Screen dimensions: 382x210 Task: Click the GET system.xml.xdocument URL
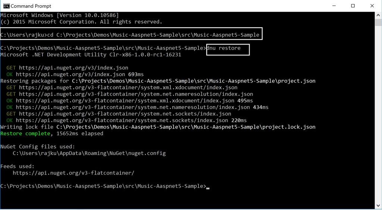tap(128, 87)
